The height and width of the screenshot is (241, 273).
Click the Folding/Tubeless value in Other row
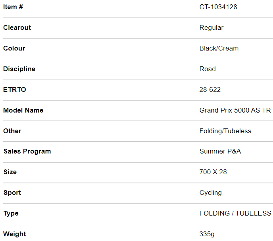click(225, 131)
